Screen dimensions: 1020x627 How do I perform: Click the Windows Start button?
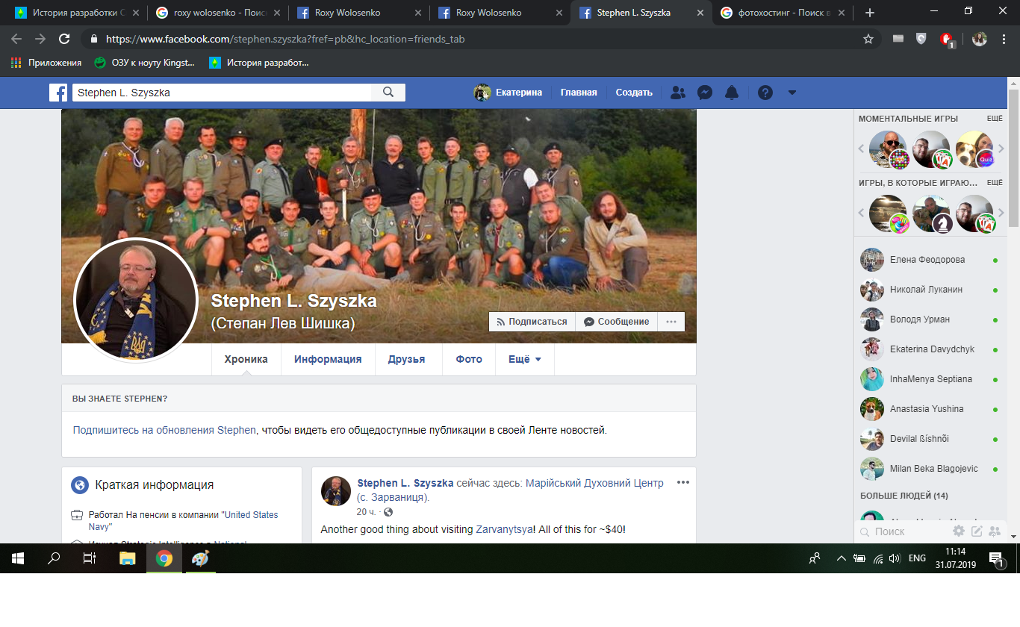click(x=18, y=558)
